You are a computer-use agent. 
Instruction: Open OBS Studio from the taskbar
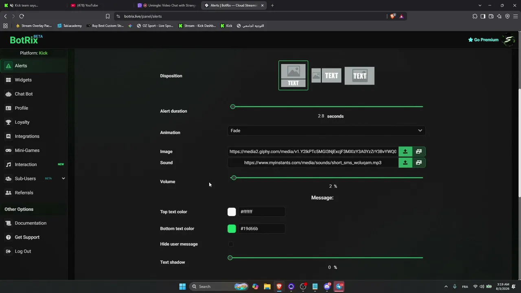pos(303,286)
